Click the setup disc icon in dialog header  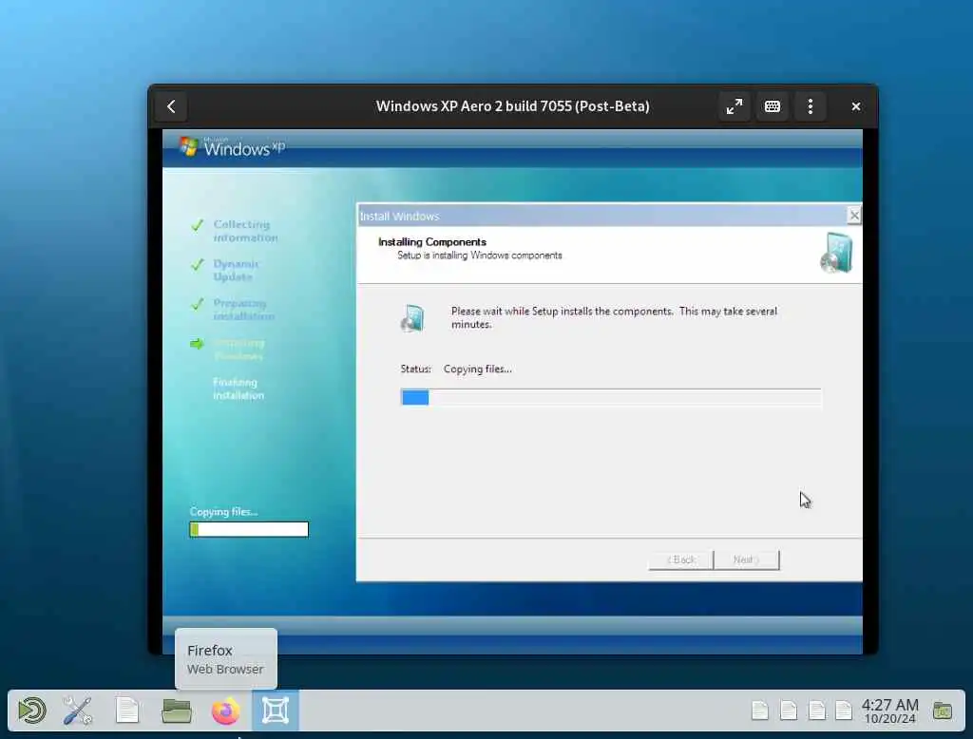836,253
